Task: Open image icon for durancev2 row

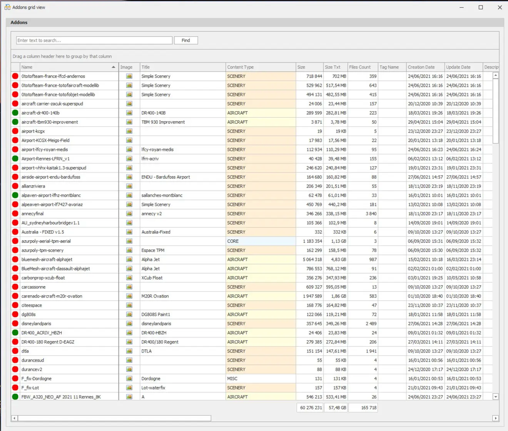Action: 129,369
